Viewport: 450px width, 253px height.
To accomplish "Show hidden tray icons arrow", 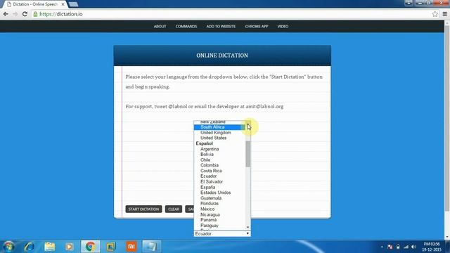I will 382,247.
